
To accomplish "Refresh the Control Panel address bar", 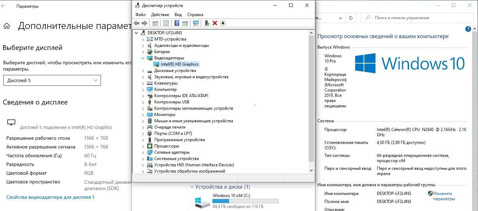I will [x=351, y=18].
